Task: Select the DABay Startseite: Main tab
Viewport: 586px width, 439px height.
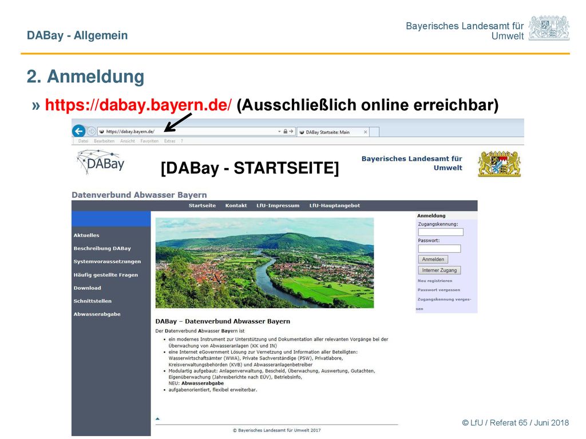Action: (334, 132)
